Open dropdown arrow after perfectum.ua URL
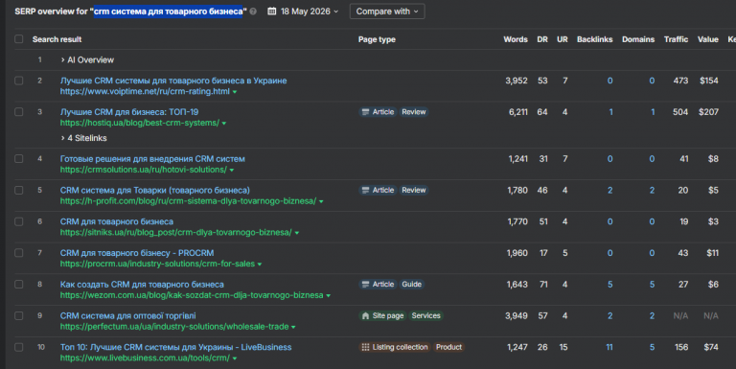This screenshot has height=369, width=736. click(293, 327)
